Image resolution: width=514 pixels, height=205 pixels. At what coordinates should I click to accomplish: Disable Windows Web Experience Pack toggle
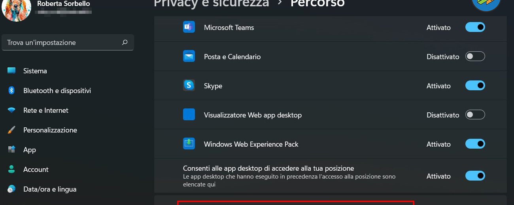475,144
